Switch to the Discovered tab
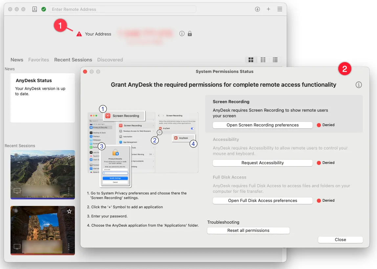The height and width of the screenshot is (269, 377). 110,60
